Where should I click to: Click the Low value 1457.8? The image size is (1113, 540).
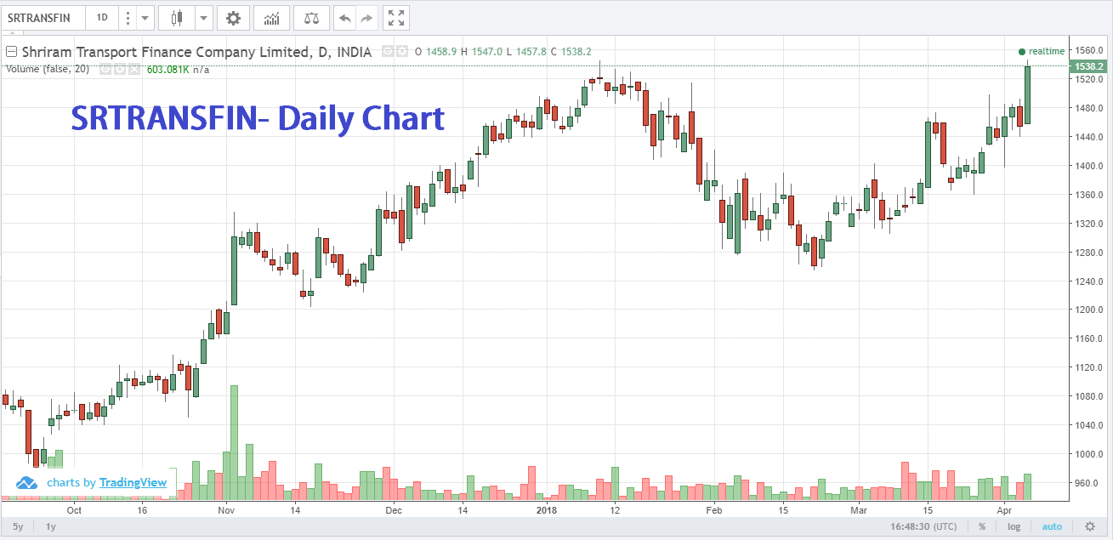click(531, 52)
